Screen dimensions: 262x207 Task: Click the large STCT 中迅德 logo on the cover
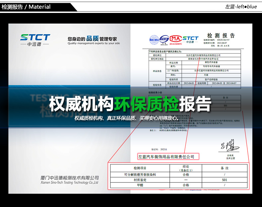[35, 40]
